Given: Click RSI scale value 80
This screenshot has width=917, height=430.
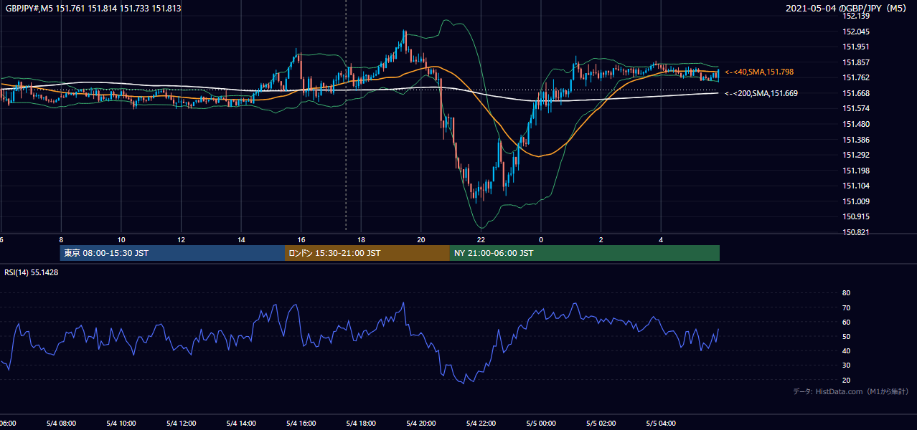Looking at the screenshot, I should pyautogui.click(x=846, y=293).
